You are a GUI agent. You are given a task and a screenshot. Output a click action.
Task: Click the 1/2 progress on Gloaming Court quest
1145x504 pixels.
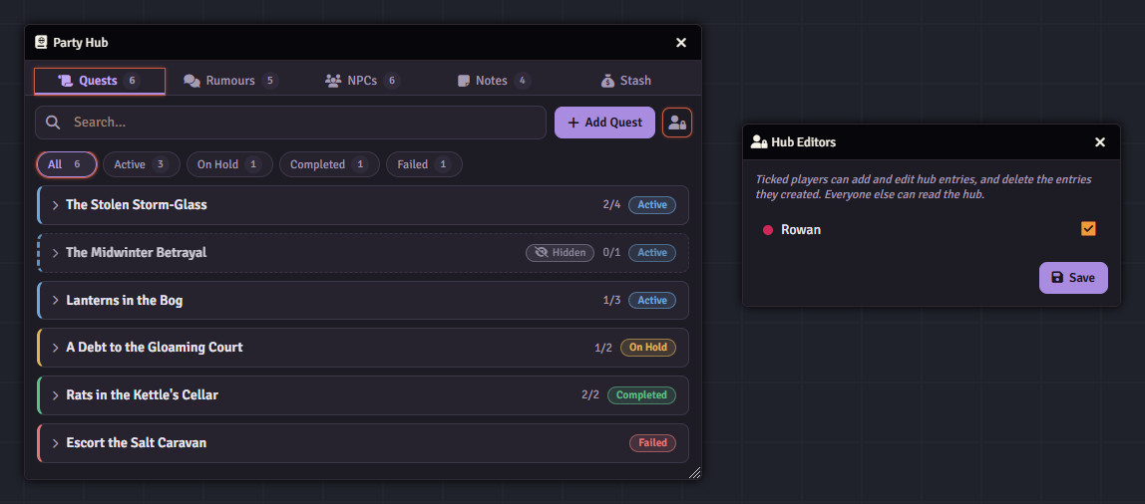click(x=603, y=348)
